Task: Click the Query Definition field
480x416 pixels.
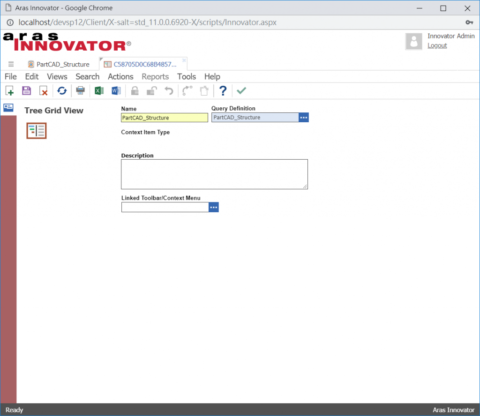Action: click(255, 118)
